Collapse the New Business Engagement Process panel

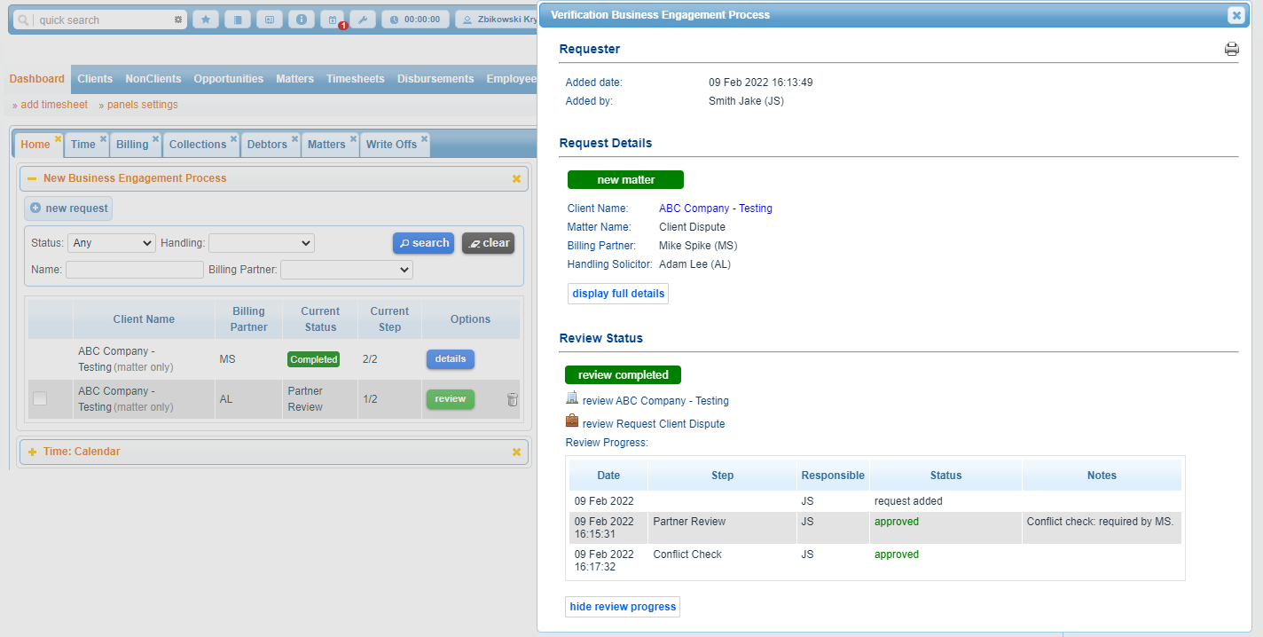click(x=32, y=178)
